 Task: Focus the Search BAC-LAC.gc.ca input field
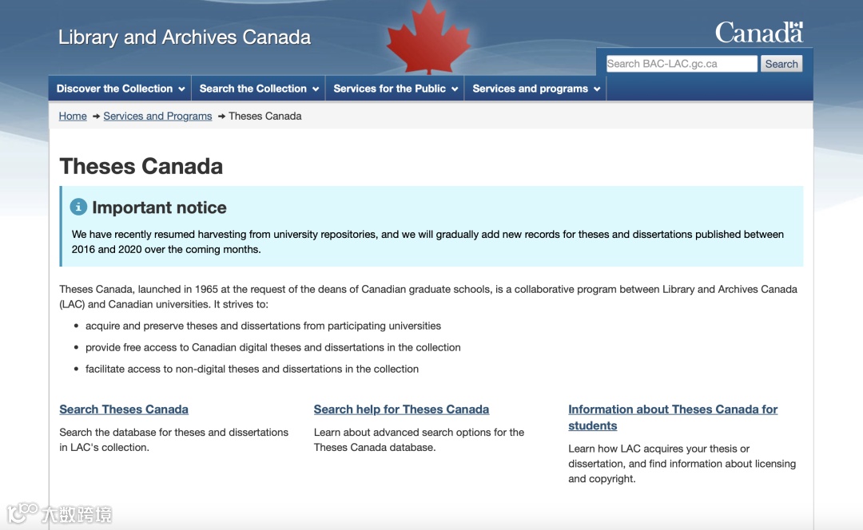click(x=682, y=64)
